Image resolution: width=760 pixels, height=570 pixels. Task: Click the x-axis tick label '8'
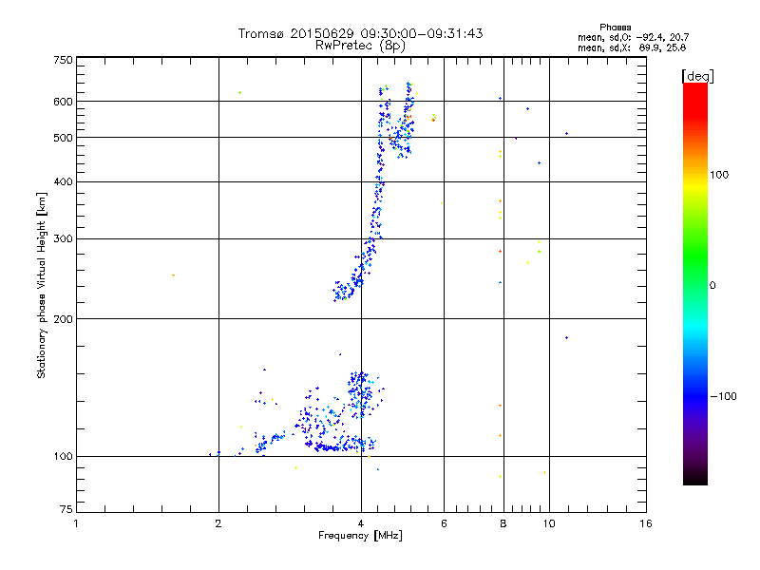pyautogui.click(x=503, y=523)
